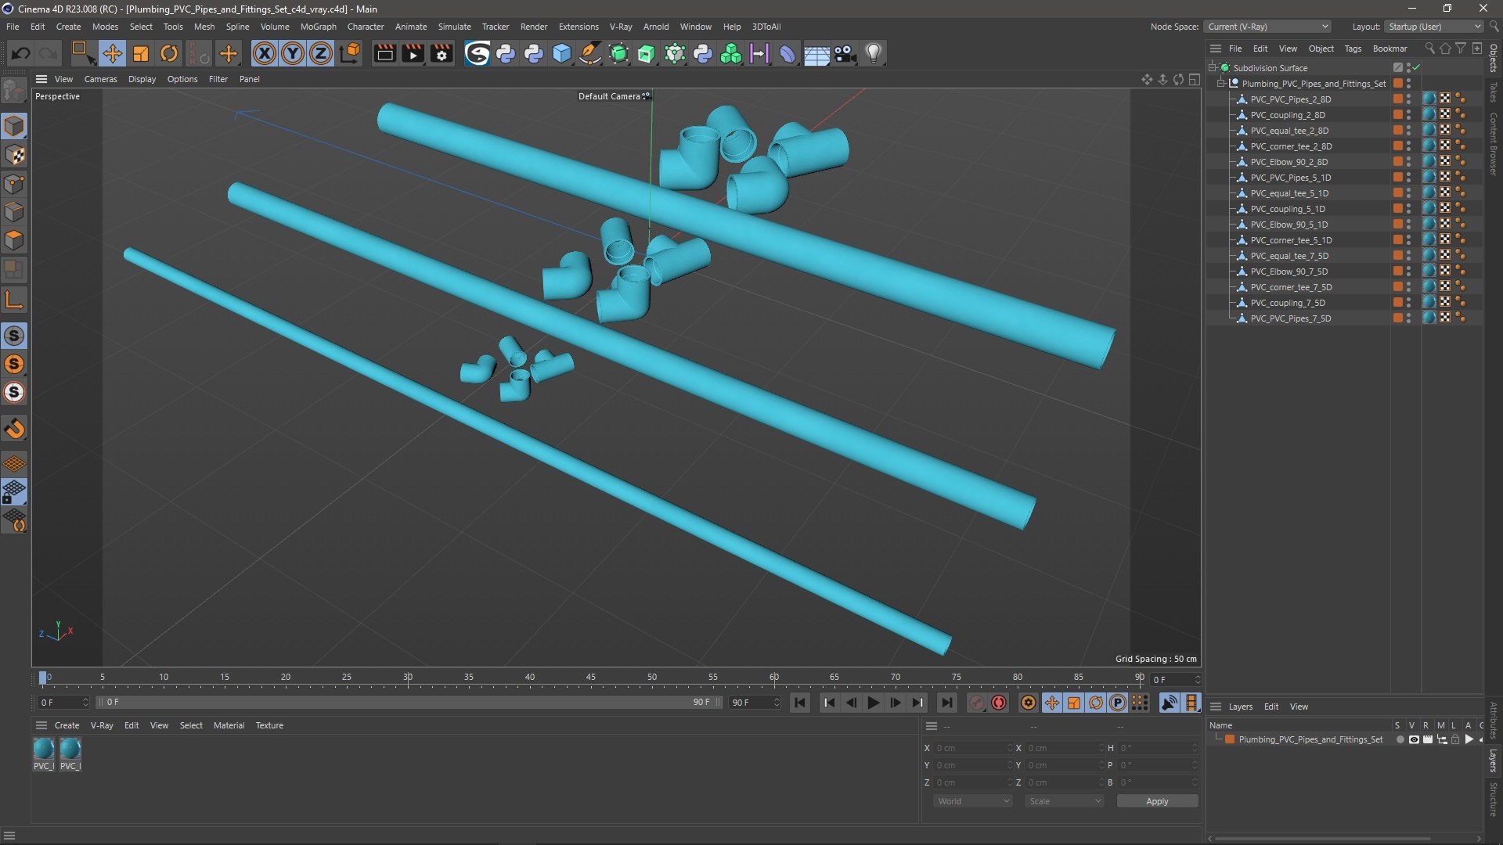Select the Move tool in toolbar
Viewport: 1503px width, 845px height.
tap(112, 53)
